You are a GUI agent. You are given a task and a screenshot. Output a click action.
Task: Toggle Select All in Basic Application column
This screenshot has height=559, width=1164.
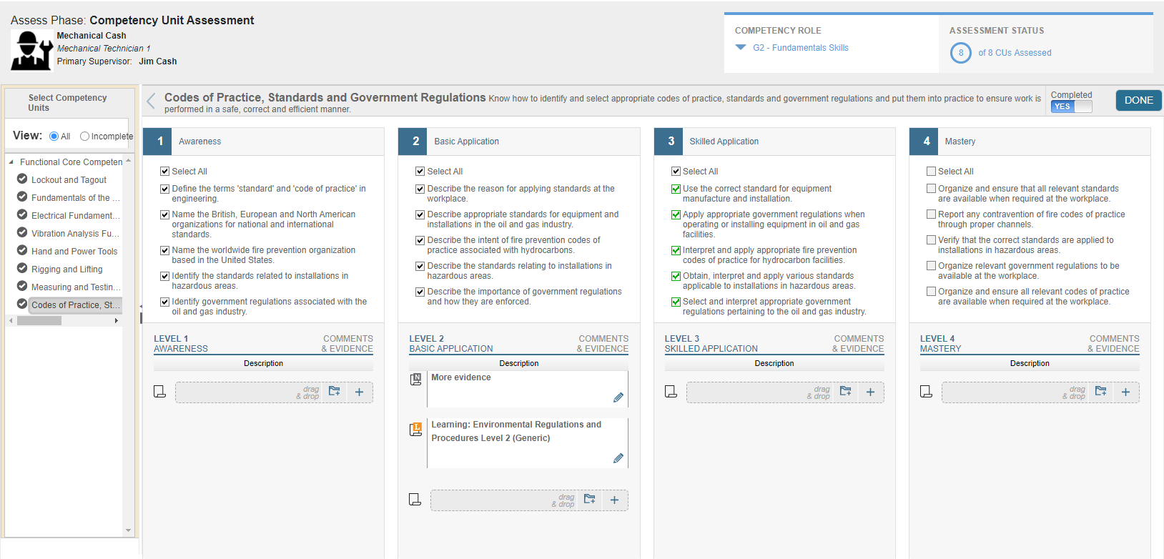point(420,172)
